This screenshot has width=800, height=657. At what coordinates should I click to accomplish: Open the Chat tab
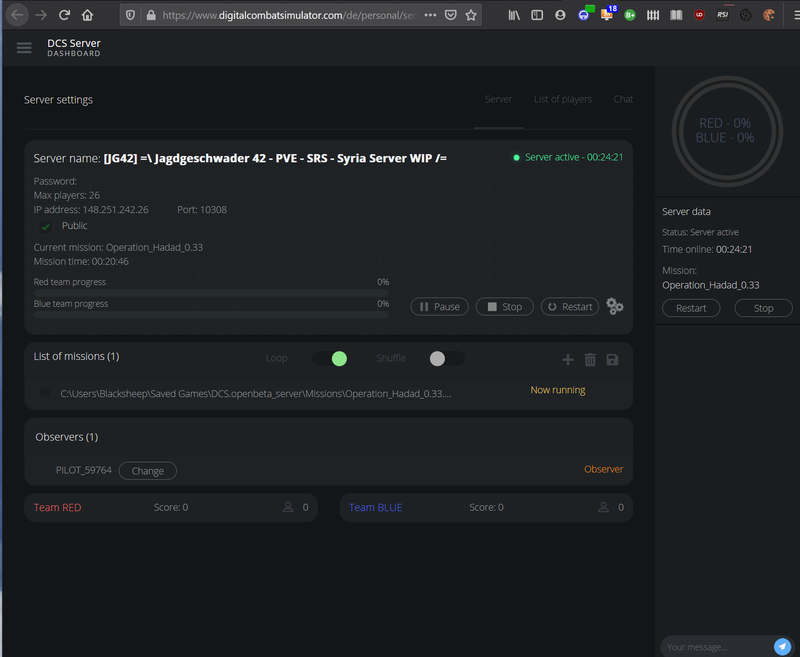click(623, 99)
